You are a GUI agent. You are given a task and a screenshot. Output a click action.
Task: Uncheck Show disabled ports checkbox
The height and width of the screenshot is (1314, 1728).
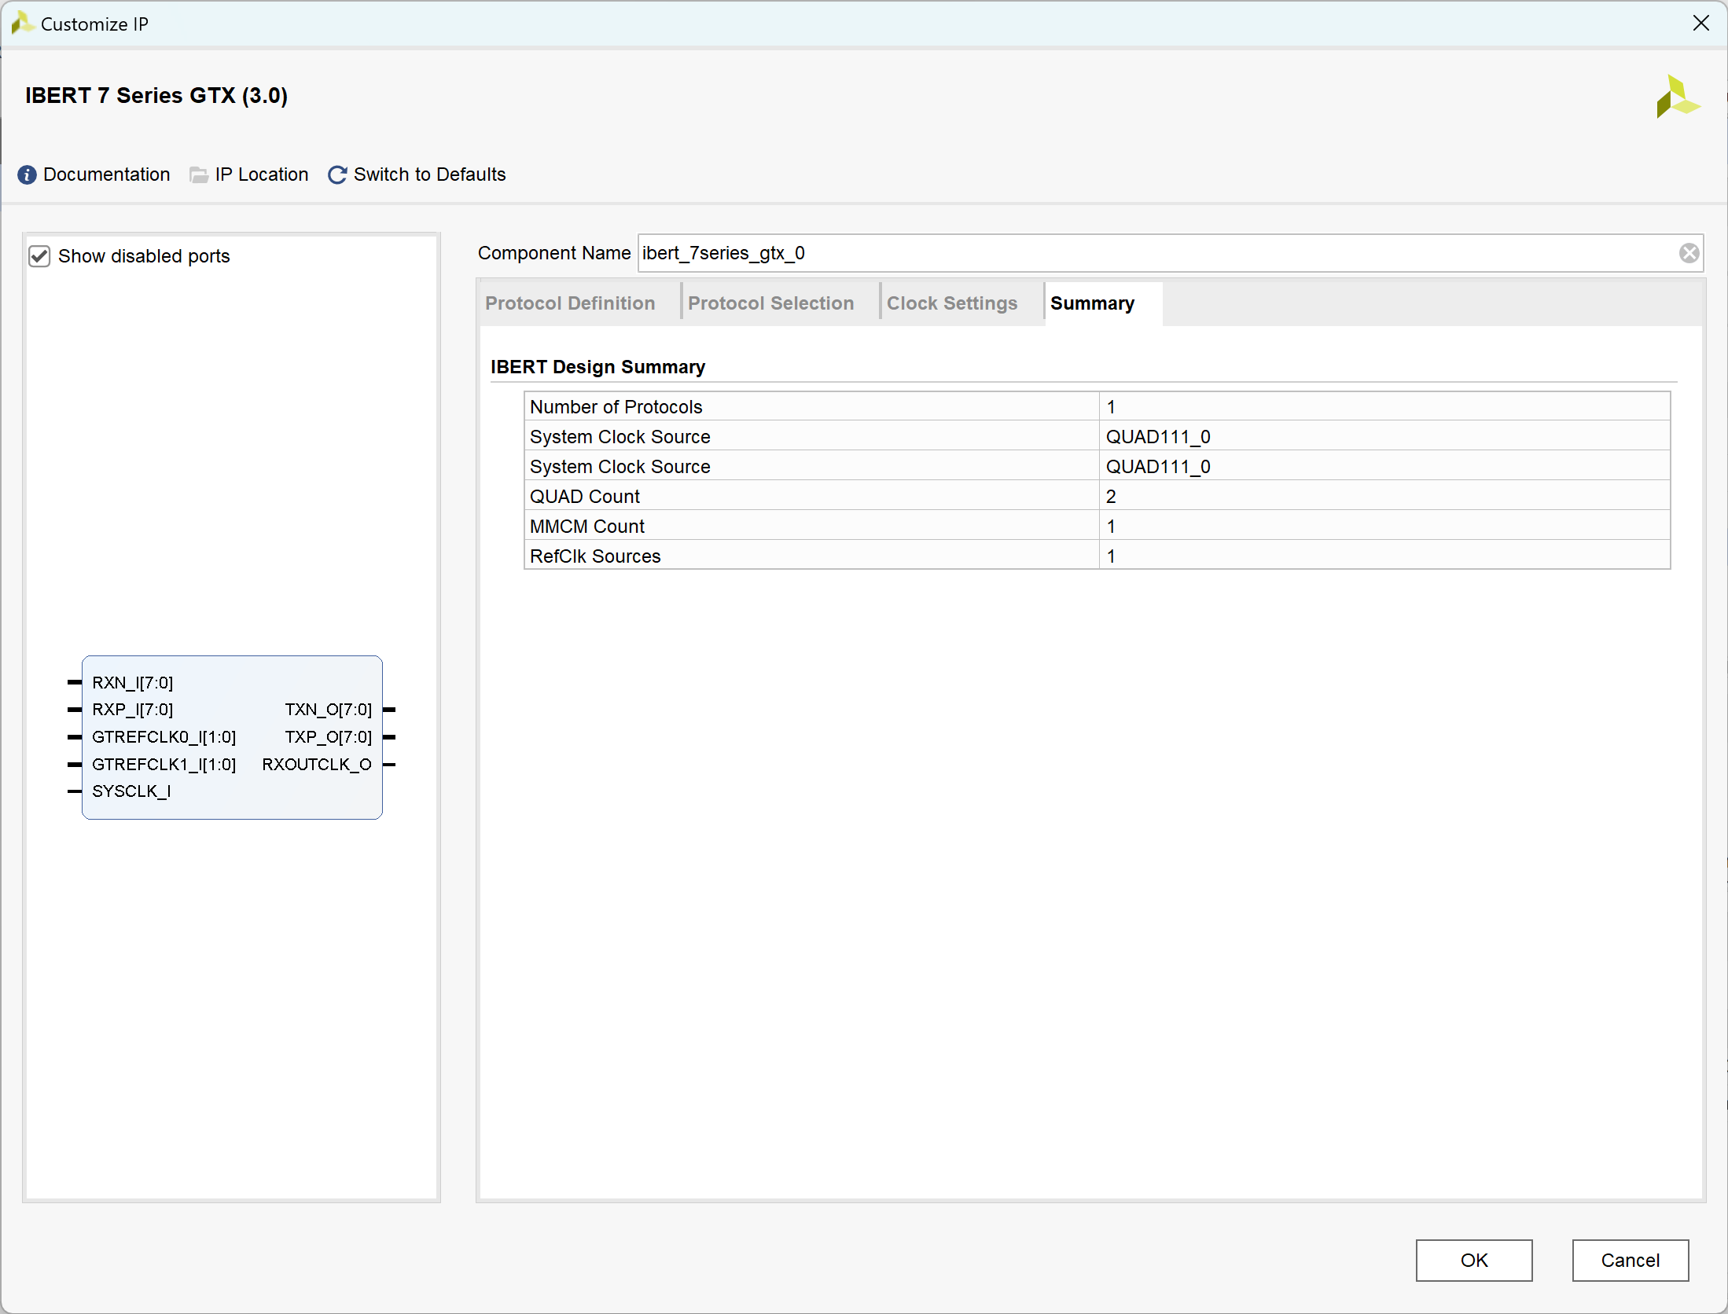click(39, 256)
